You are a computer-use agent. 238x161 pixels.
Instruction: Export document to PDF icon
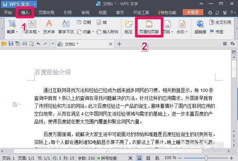coord(18,44)
